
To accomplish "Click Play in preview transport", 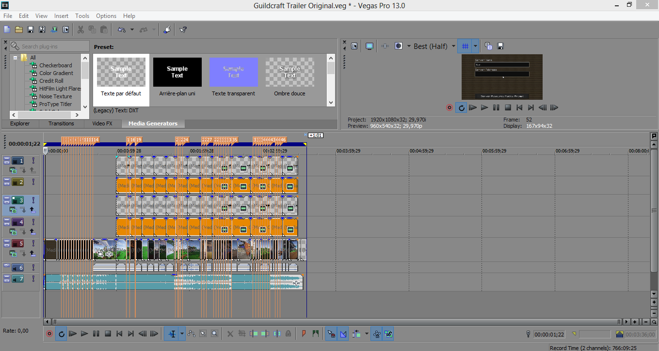I will [484, 107].
